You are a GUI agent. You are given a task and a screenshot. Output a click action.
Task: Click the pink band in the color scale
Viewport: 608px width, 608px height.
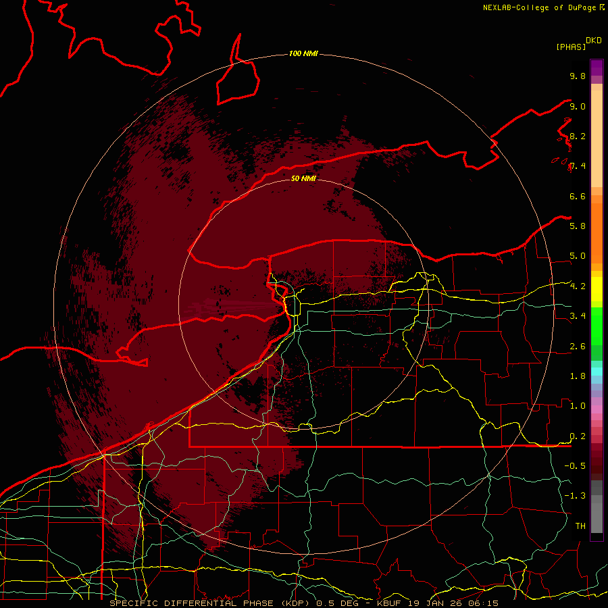pos(597,409)
